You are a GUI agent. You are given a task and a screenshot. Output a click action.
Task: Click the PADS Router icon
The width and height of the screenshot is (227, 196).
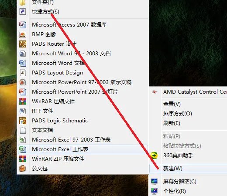click(x=23, y=44)
